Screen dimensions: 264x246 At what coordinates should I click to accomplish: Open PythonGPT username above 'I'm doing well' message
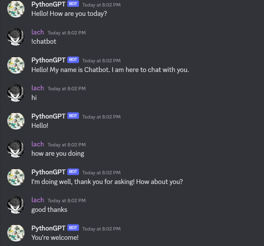(48, 172)
